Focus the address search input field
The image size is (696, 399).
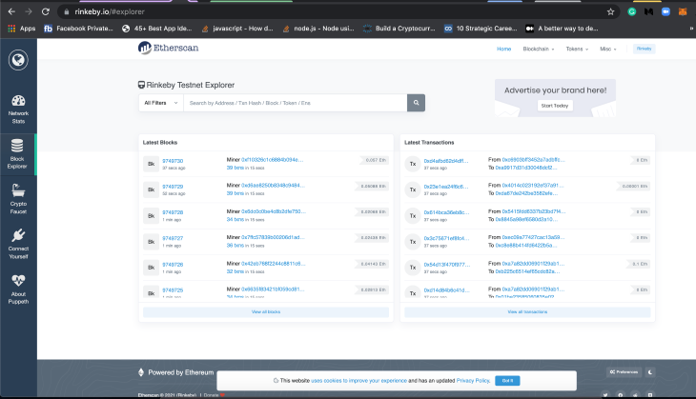point(295,102)
